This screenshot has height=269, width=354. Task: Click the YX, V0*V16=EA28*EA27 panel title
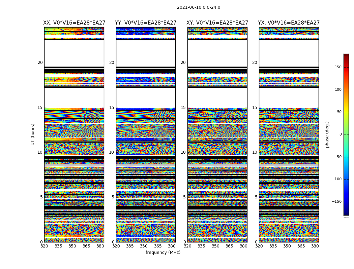tap(289, 23)
